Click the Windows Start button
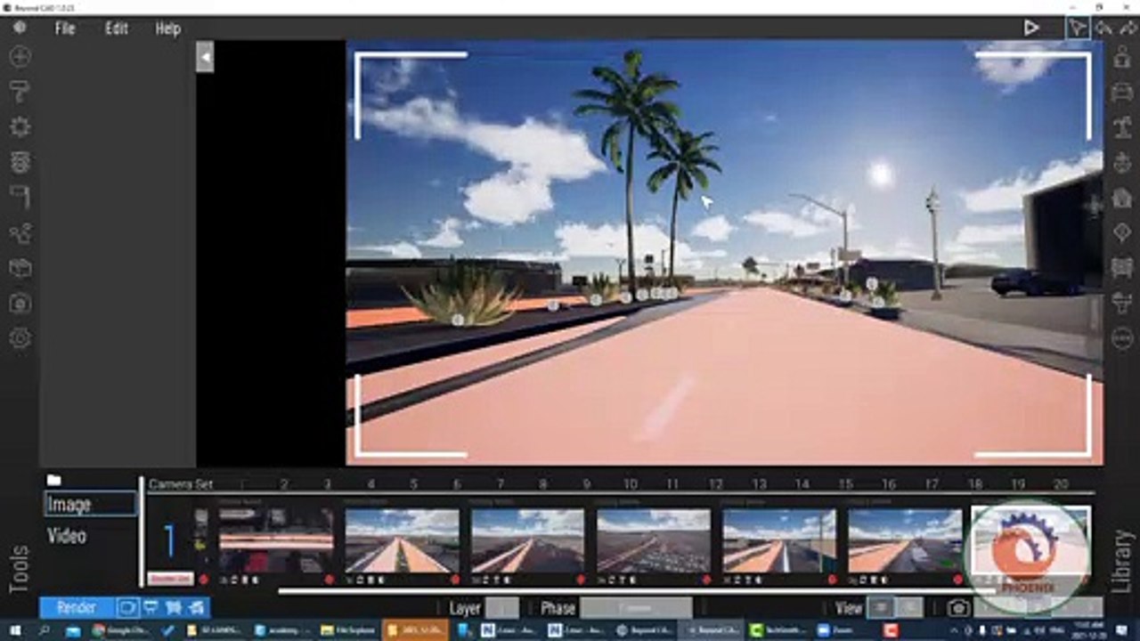This screenshot has height=641, width=1140. pos(17,630)
